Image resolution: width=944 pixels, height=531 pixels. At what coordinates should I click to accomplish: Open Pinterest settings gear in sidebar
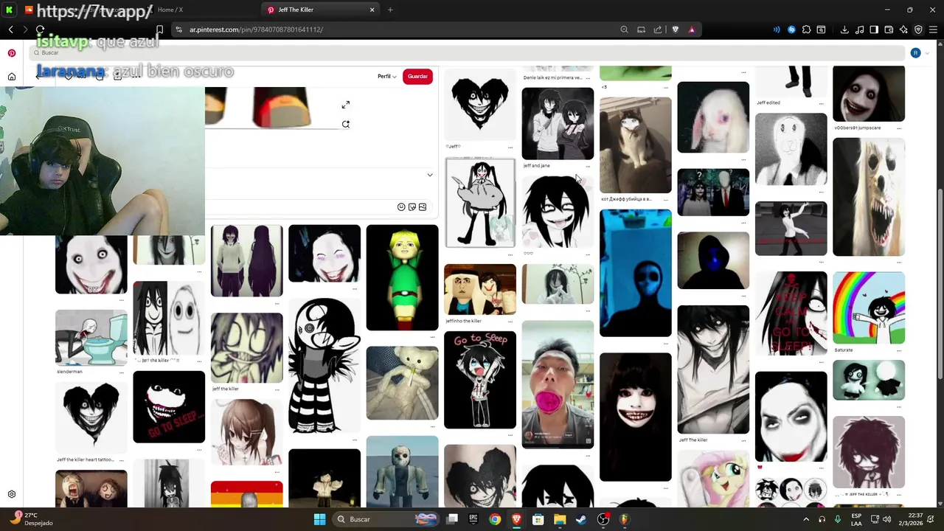click(x=12, y=494)
